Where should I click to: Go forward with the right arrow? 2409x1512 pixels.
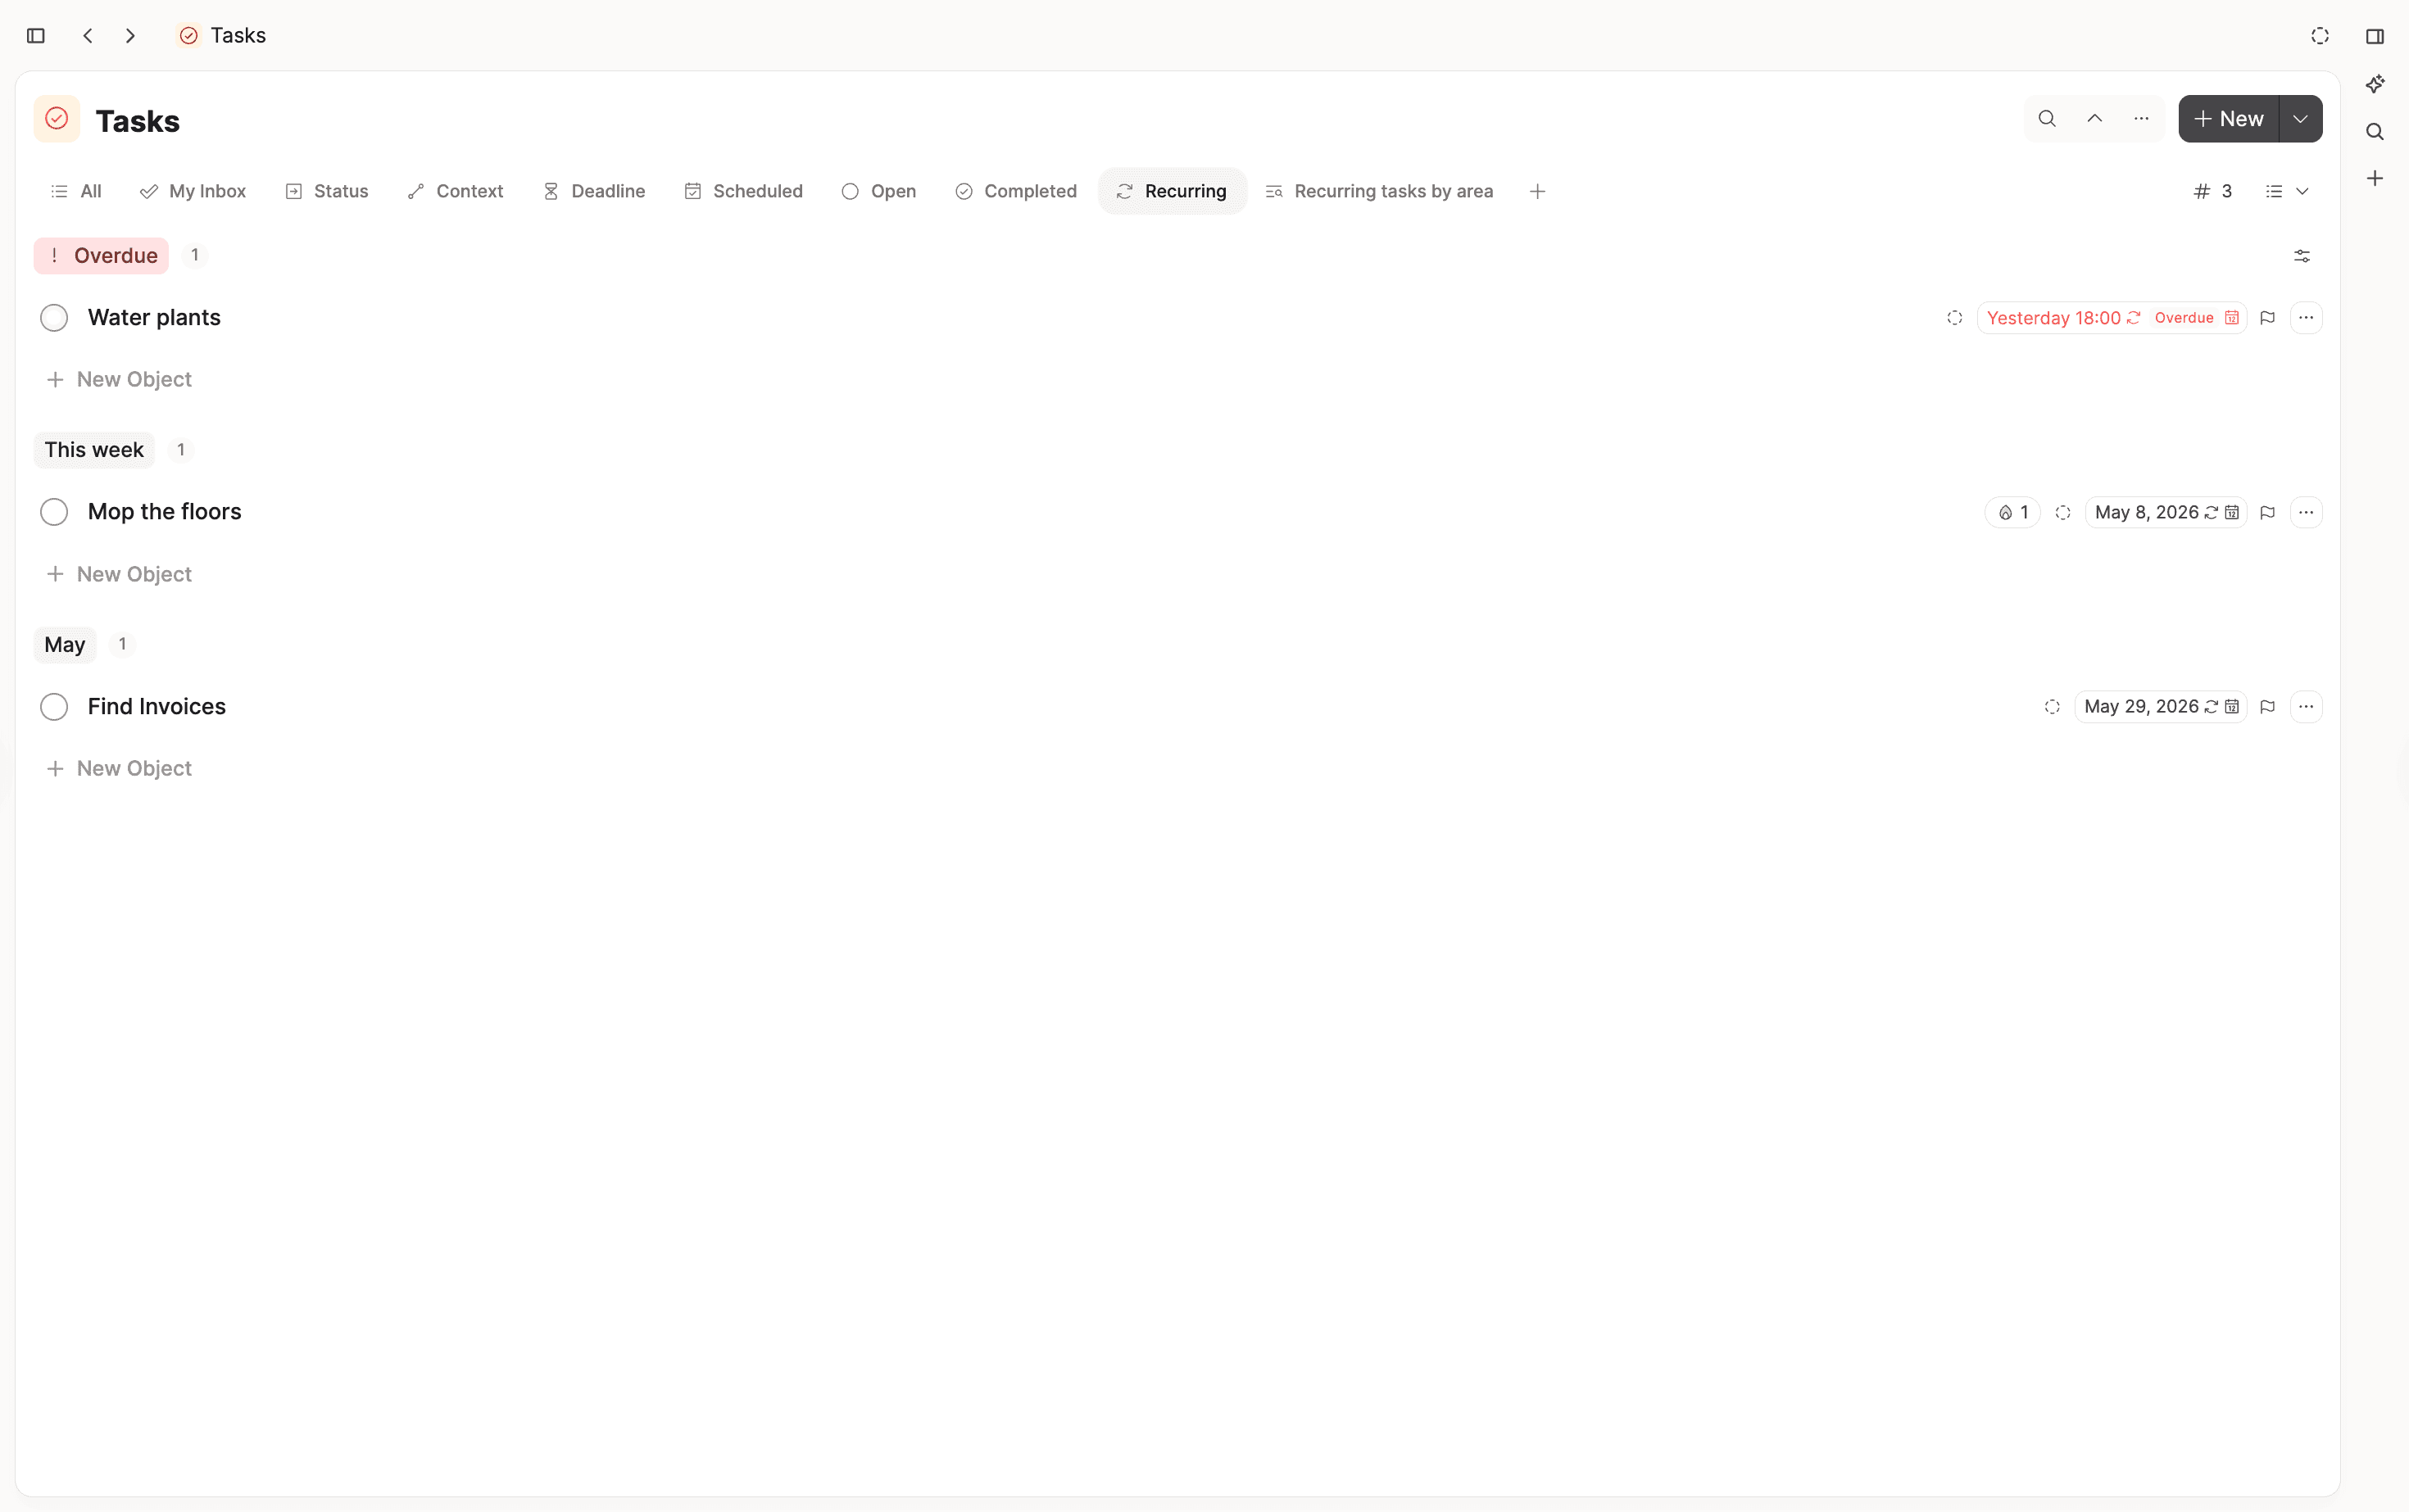click(x=130, y=36)
